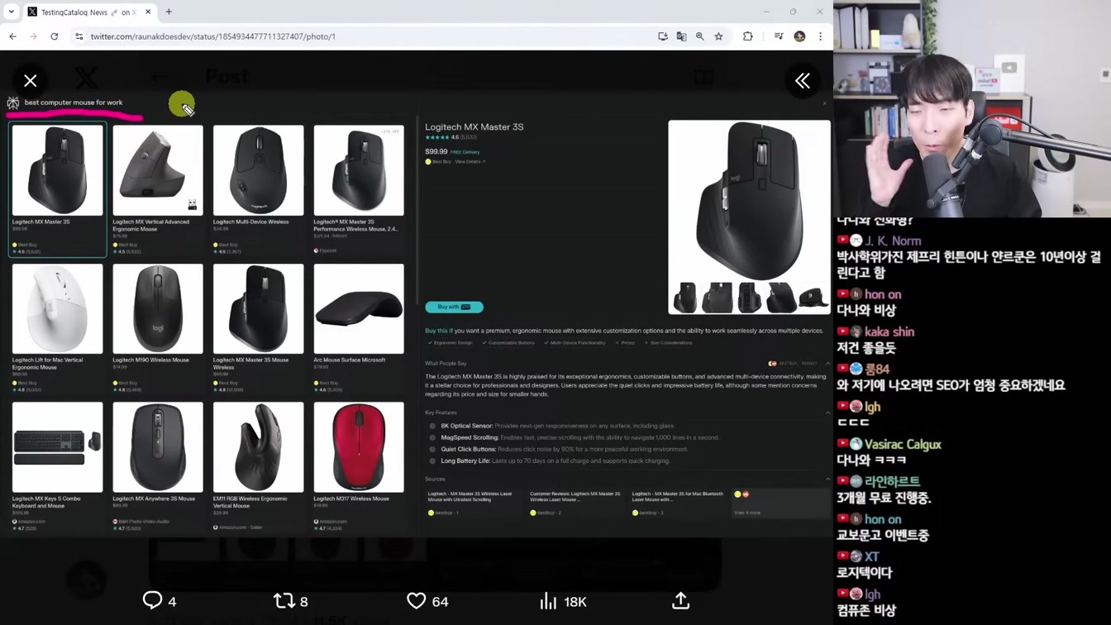The width and height of the screenshot is (1111, 625).
Task: Select Logitech M190 Wireless Mouse card
Action: pos(158,328)
